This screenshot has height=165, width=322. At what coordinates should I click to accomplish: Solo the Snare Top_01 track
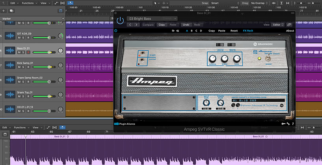coord(23,96)
